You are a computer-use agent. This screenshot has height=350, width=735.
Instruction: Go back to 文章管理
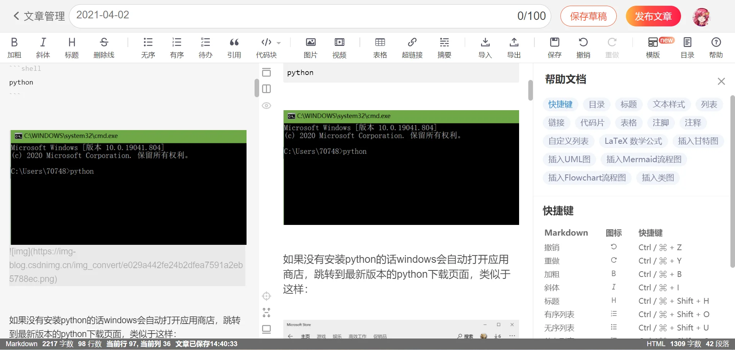point(39,16)
